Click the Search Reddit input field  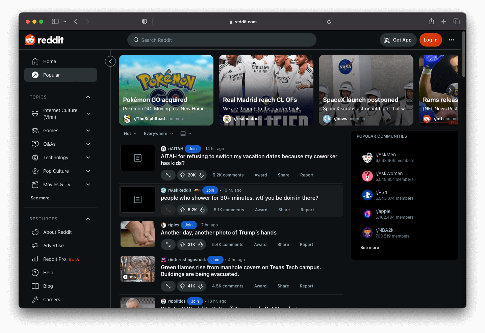point(222,40)
